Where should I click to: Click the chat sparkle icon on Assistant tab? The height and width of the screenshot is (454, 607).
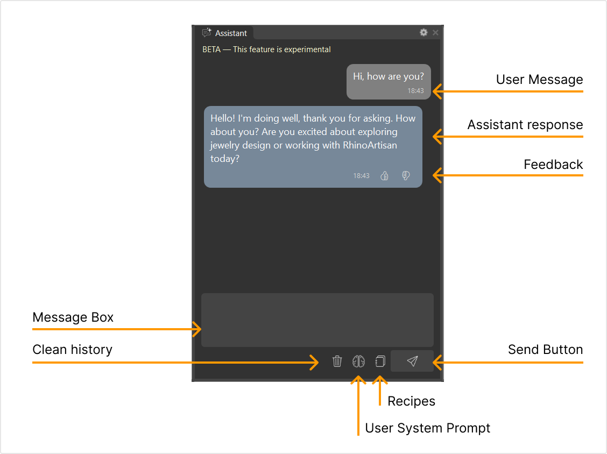(x=207, y=33)
